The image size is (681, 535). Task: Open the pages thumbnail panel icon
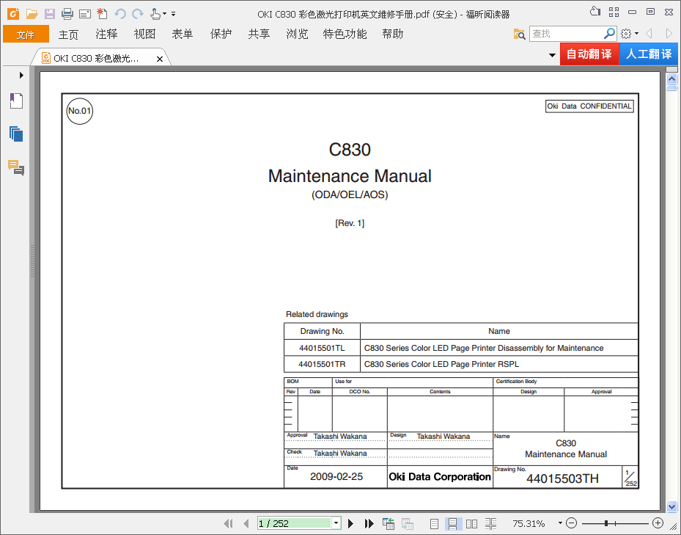pos(16,134)
